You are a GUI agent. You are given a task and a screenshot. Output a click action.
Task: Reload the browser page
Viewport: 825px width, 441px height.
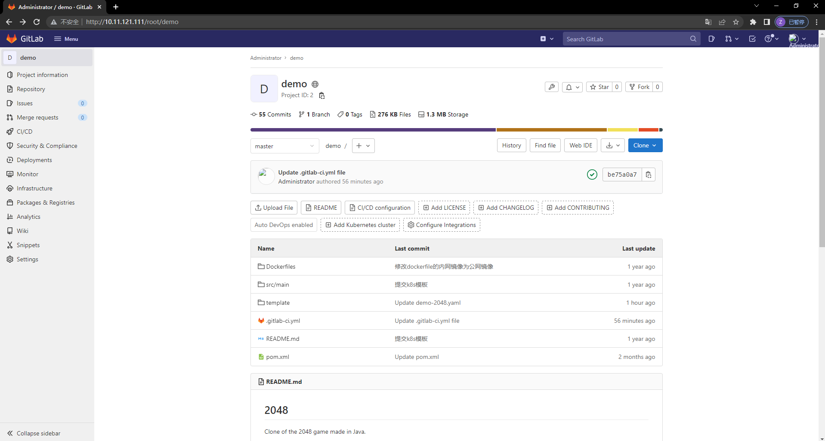pyautogui.click(x=37, y=22)
